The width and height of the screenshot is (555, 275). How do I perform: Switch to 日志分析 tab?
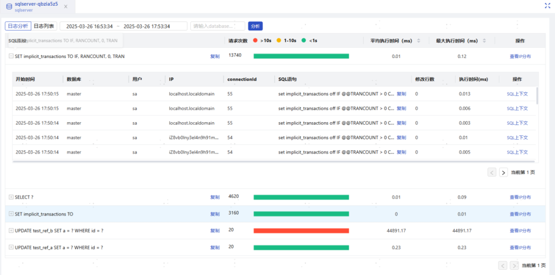(18, 26)
